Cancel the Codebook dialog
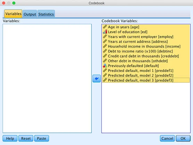The height and width of the screenshot is (145, 193). tap(167, 138)
